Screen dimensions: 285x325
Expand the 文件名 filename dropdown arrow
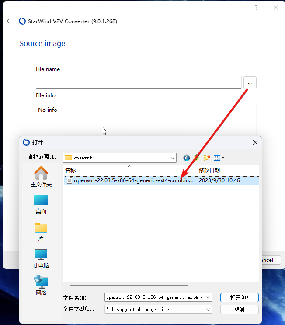point(208,297)
